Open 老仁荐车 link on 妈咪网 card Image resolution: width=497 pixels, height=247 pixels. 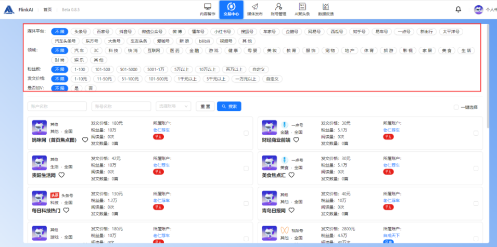[x=162, y=130]
